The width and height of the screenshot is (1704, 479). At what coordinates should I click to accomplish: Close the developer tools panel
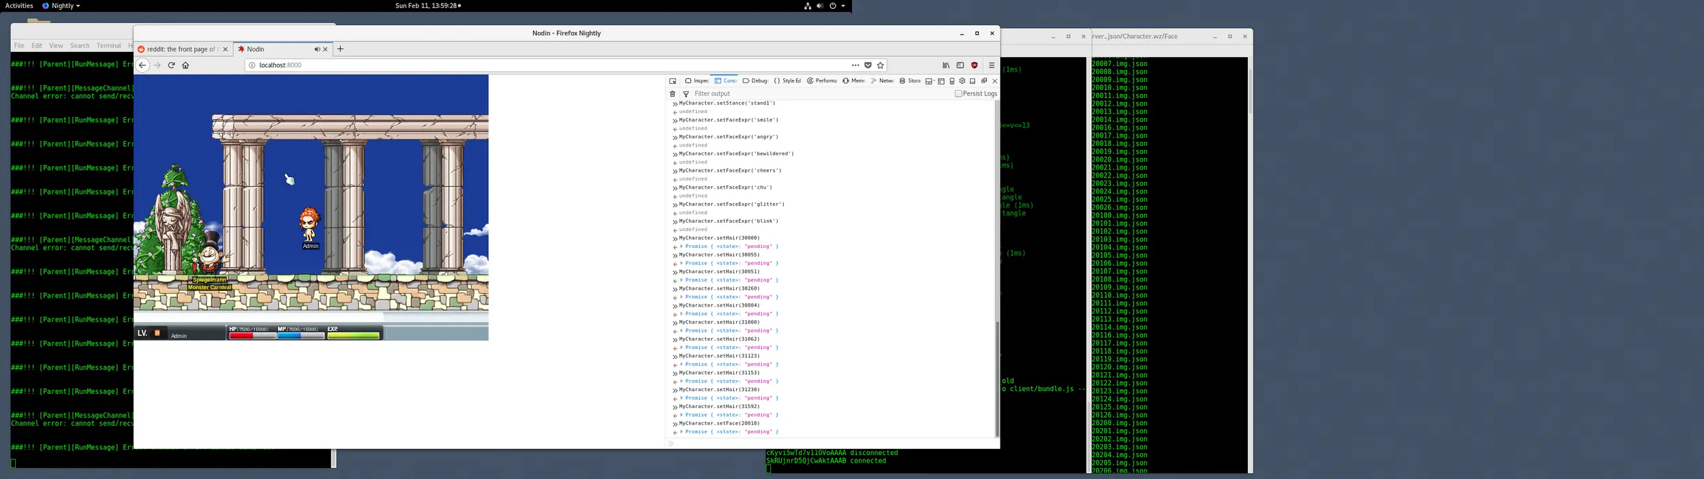coord(994,81)
